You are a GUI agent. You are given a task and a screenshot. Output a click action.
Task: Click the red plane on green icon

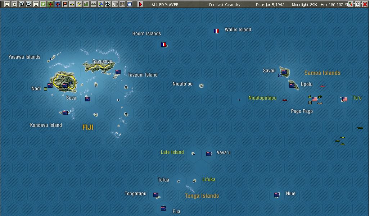[x=50, y=4]
